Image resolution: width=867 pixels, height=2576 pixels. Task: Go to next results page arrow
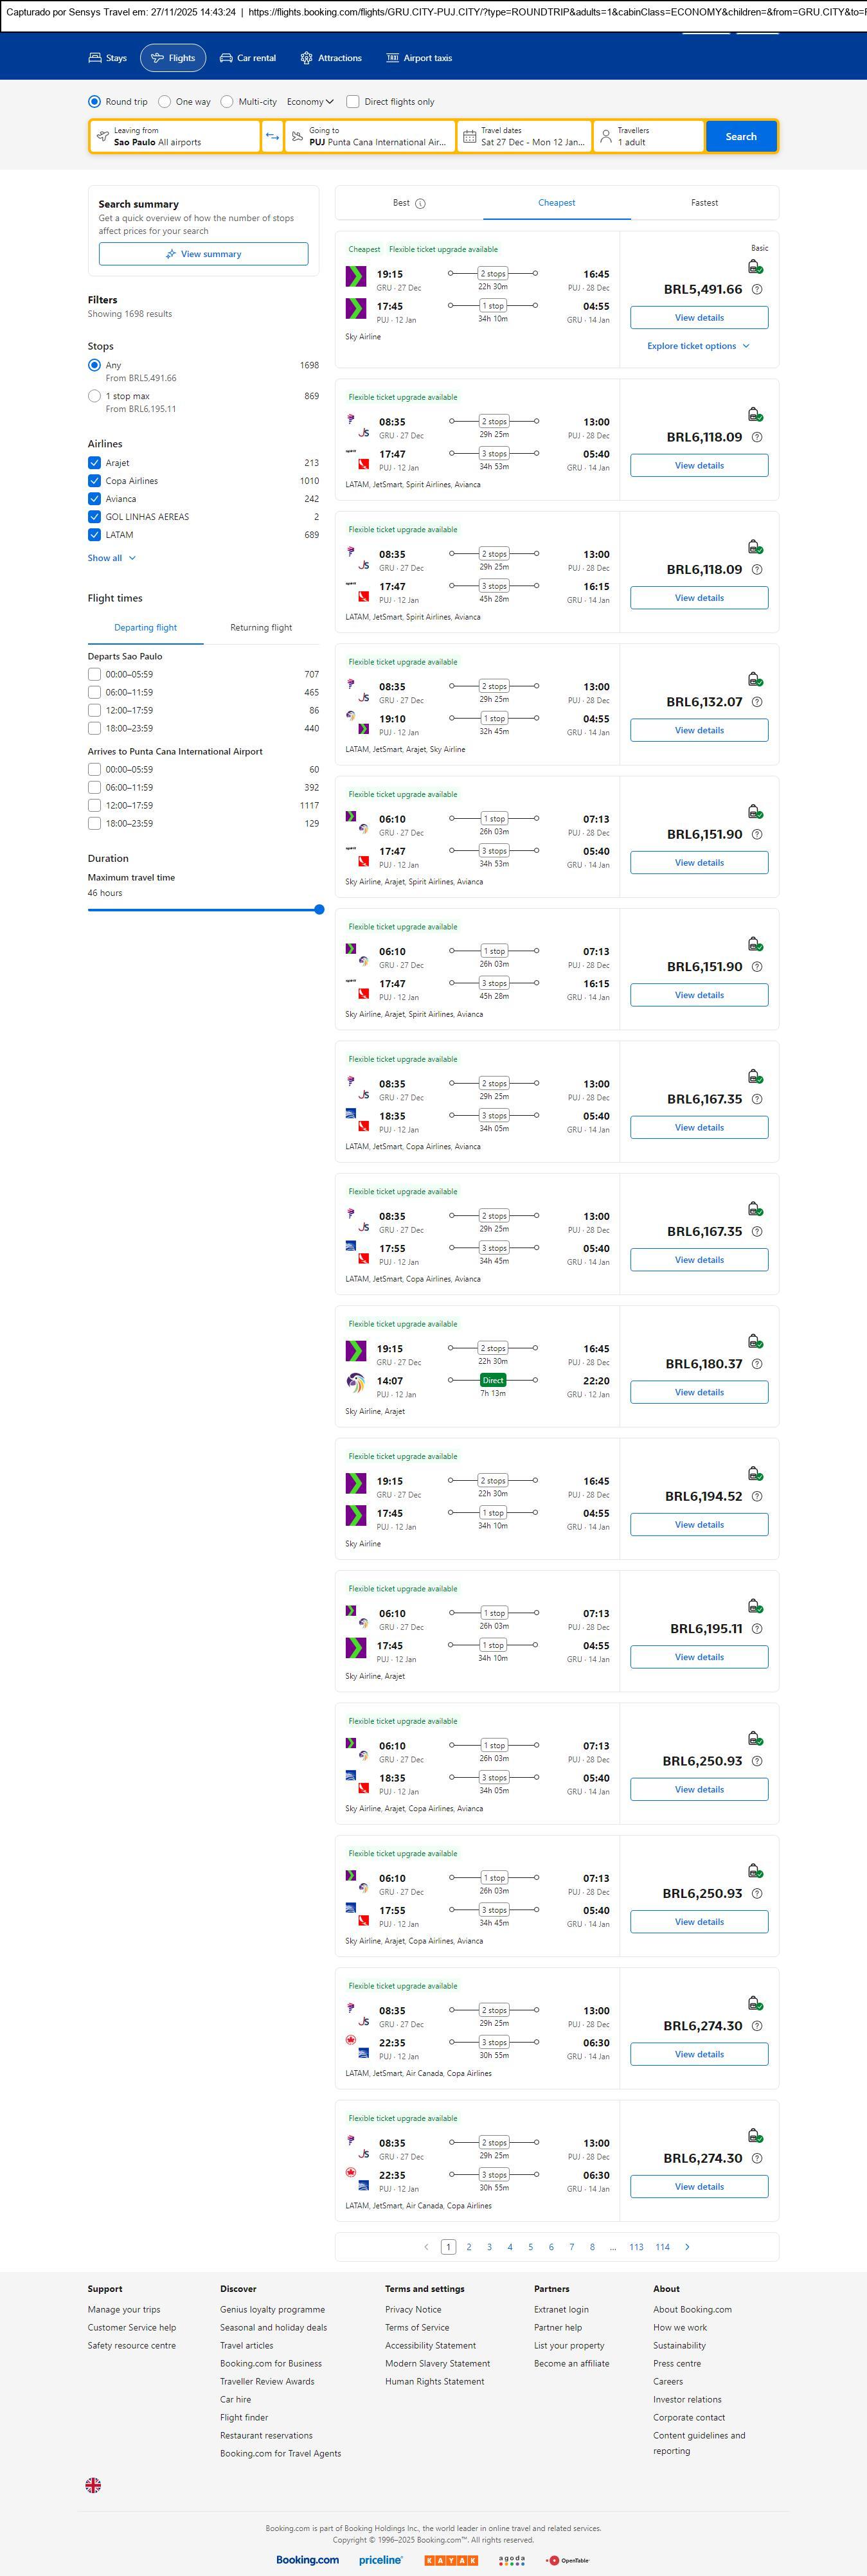pyautogui.click(x=687, y=2247)
